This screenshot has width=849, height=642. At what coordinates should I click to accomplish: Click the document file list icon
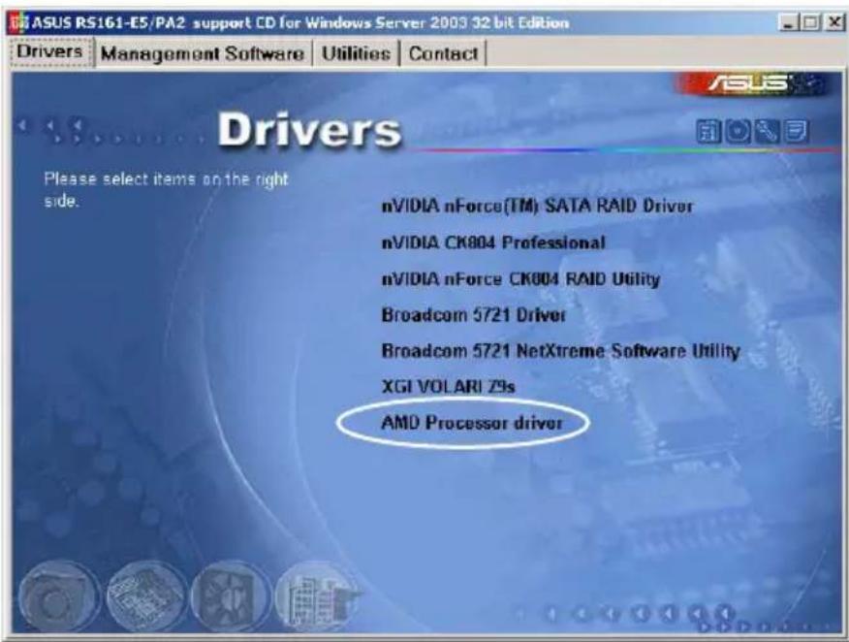[796, 131]
